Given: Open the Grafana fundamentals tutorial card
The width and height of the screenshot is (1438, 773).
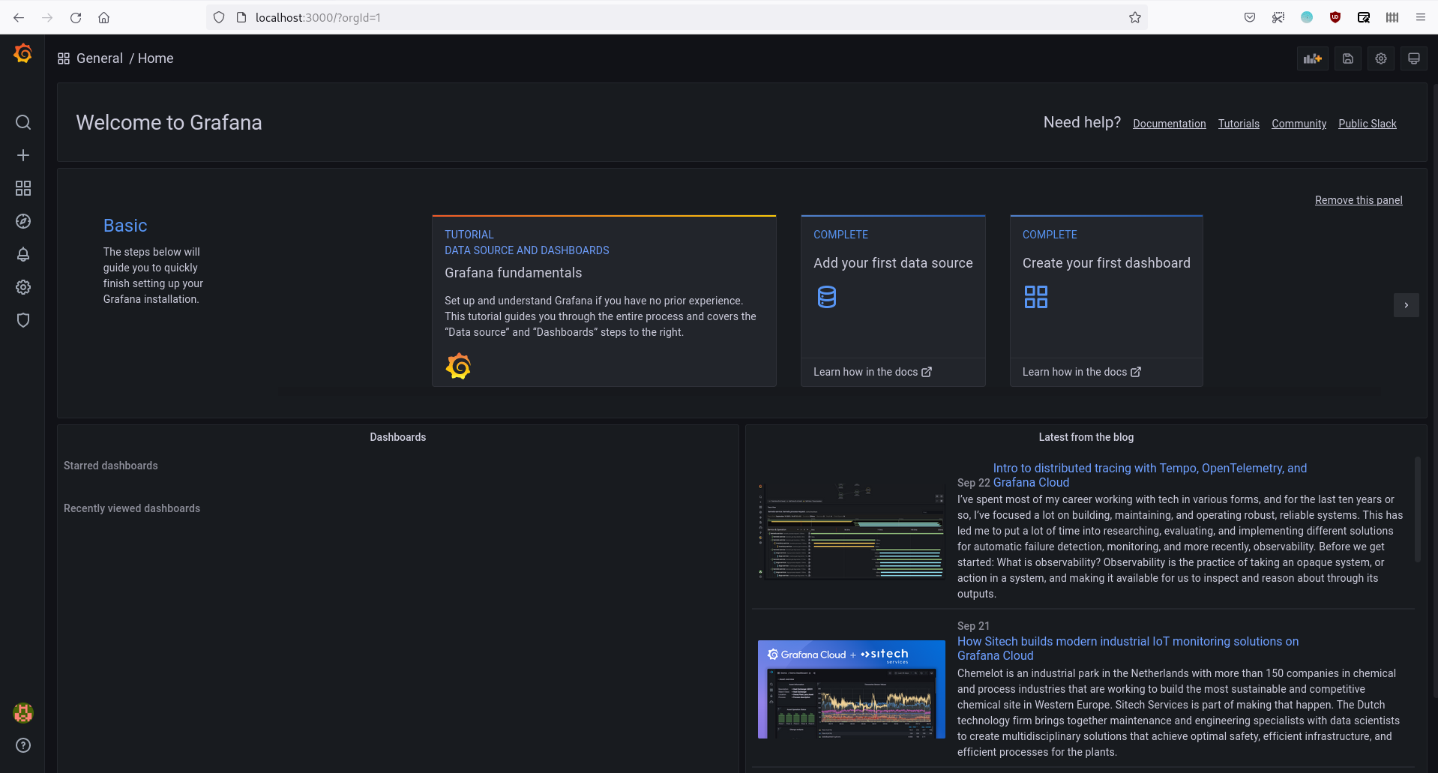Looking at the screenshot, I should pos(604,301).
